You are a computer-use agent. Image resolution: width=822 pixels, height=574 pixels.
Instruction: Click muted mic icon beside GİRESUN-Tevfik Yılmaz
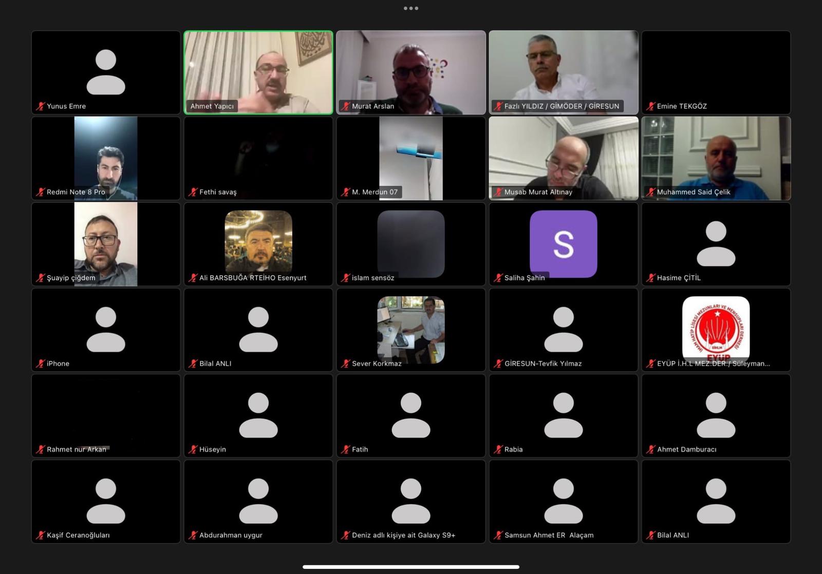coord(498,363)
